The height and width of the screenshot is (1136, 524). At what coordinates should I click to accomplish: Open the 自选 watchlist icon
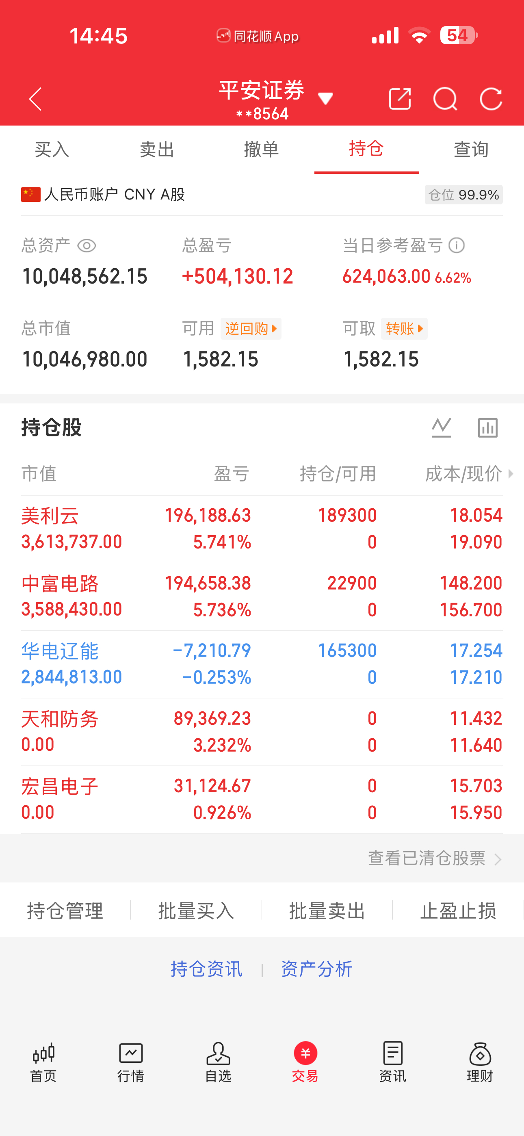(218, 1062)
